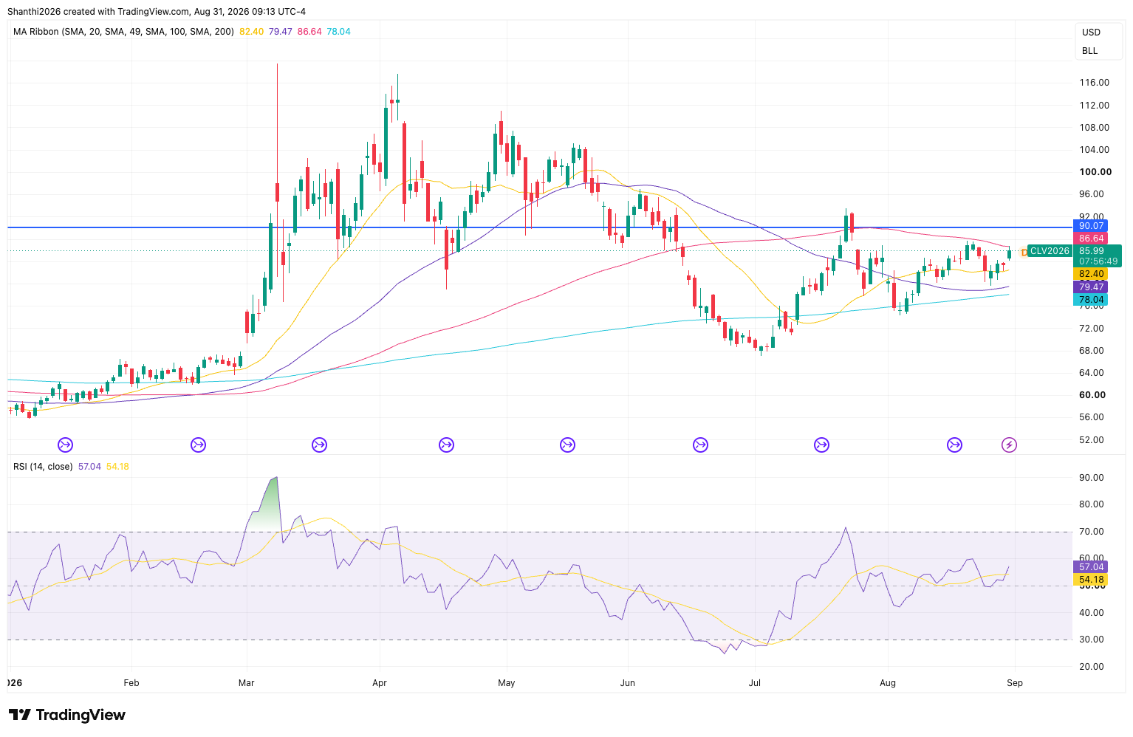Click the pink 86.64 price-axis label
The width and height of the screenshot is (1133, 737).
(1090, 239)
